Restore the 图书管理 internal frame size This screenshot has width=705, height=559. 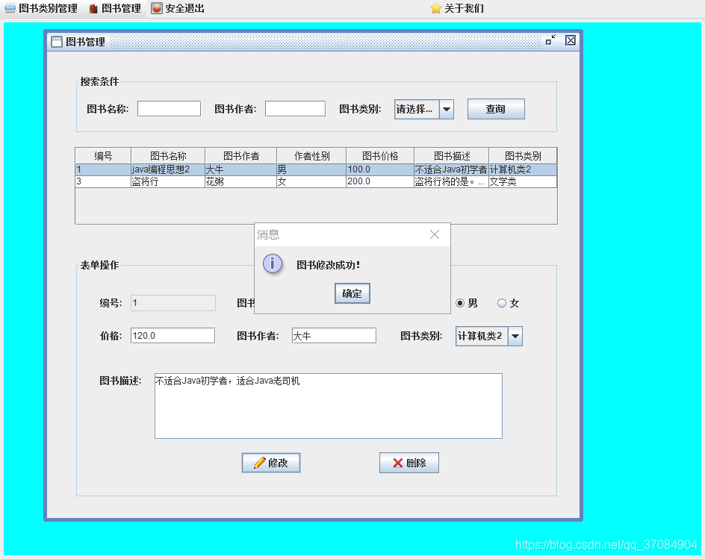tap(550, 40)
